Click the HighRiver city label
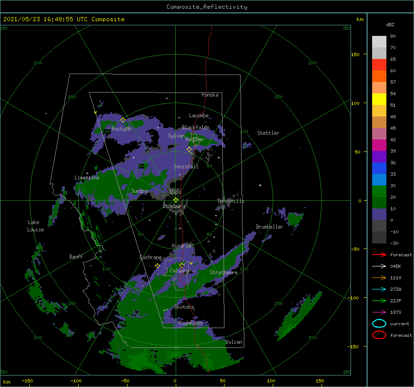The height and width of the screenshot is (387, 414). (191, 323)
